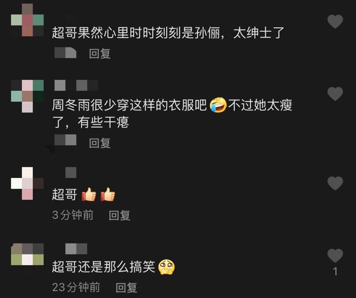
Task: Open blurred username above 超哥还是那么搞笑
Action: coord(76,249)
